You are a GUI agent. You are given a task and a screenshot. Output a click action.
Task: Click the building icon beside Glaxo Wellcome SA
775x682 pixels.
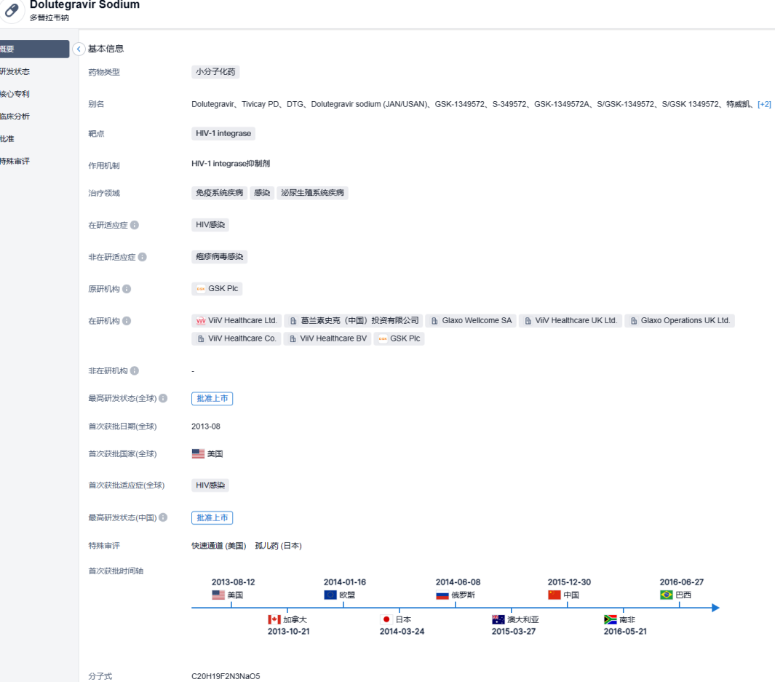tap(435, 320)
